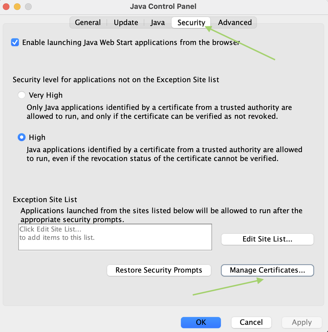Switch to the Update tab
The height and width of the screenshot is (332, 328).
pos(125,22)
